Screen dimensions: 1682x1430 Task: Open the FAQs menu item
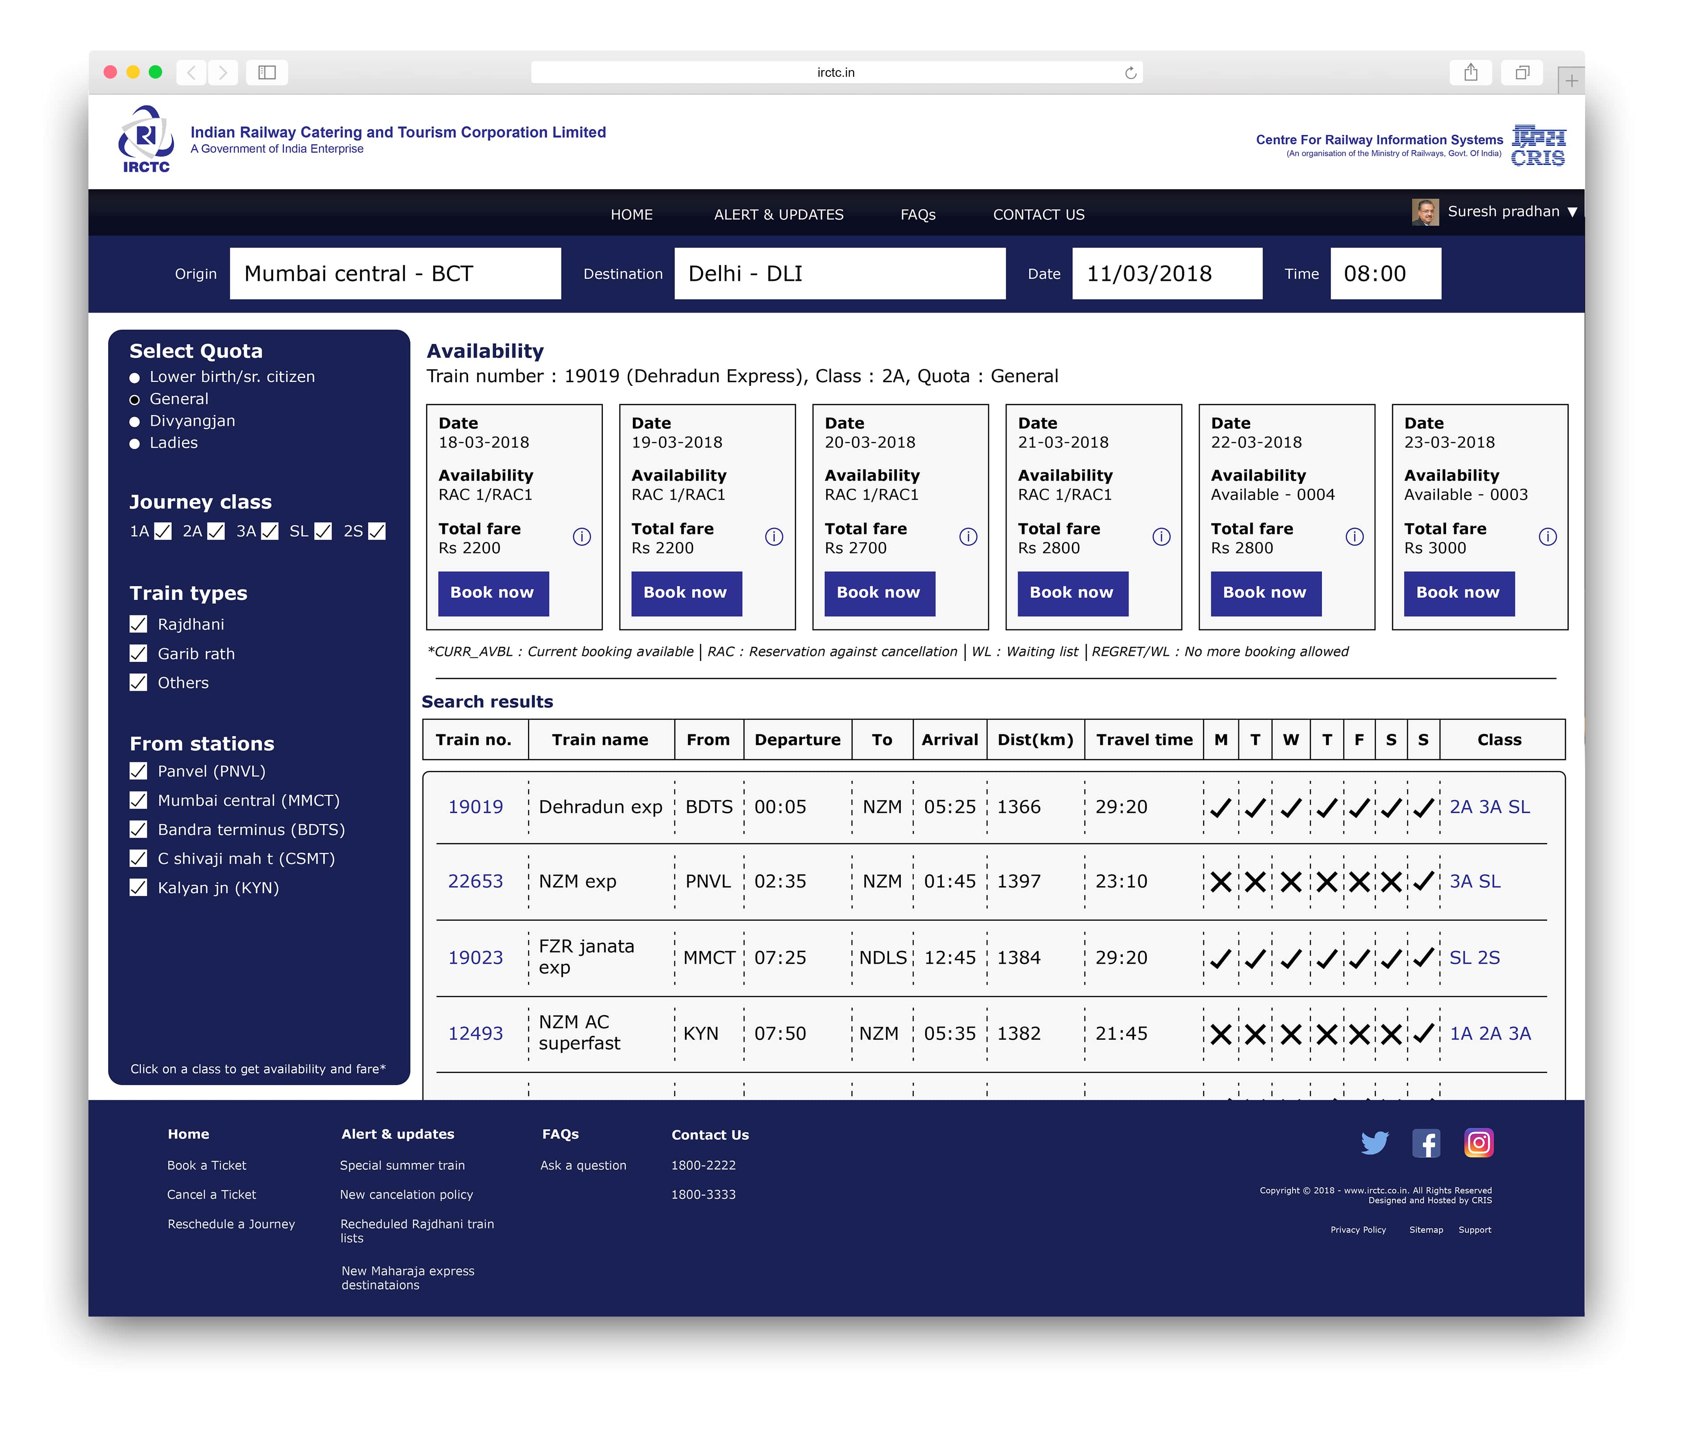[x=918, y=215]
